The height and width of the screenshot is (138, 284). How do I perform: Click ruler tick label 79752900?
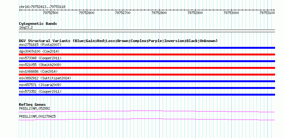(195, 13)
